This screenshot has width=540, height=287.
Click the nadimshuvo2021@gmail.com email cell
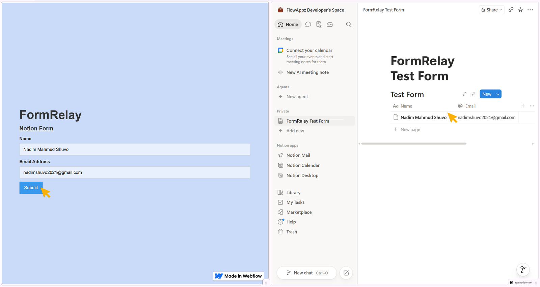pos(487,118)
